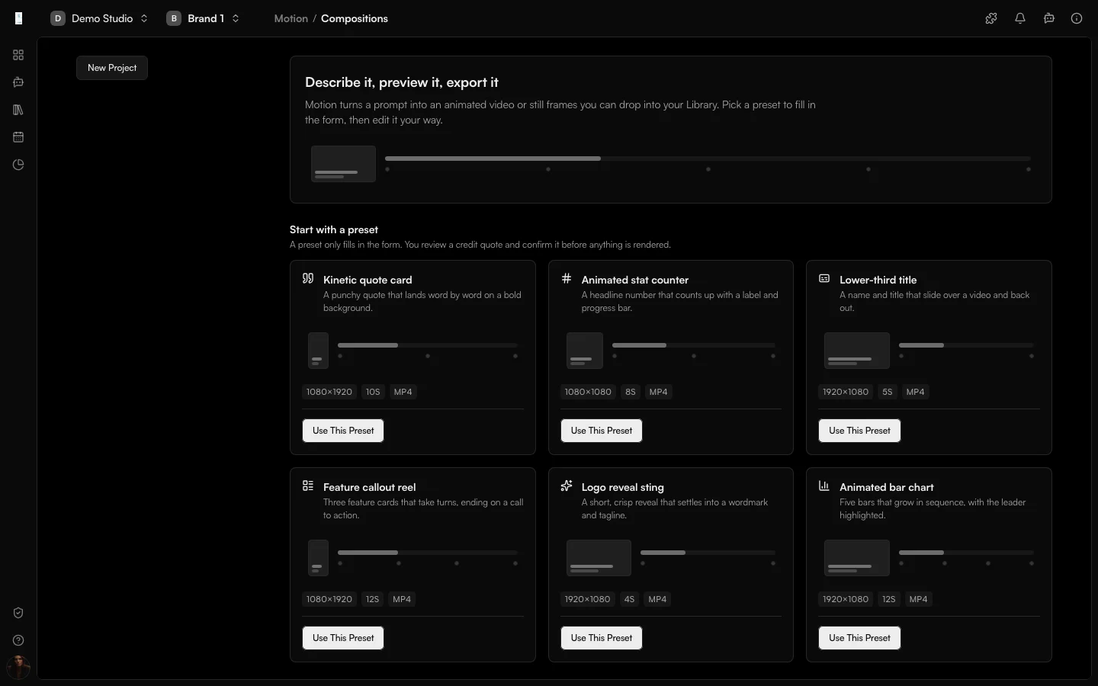Click the 10S duration tag on Kinetic quote card
Screen dimensions: 1098x686
(373, 392)
